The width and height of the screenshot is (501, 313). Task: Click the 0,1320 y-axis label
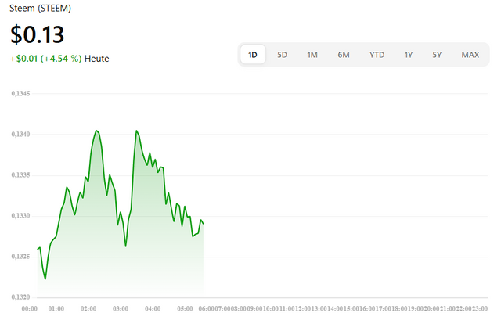[x=20, y=297]
